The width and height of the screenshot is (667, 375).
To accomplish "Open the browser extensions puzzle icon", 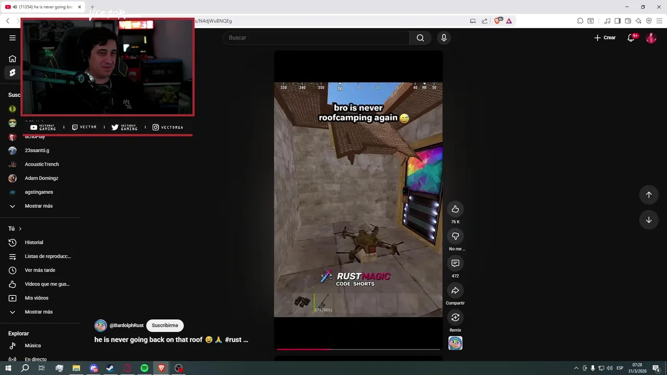I will (x=580, y=21).
